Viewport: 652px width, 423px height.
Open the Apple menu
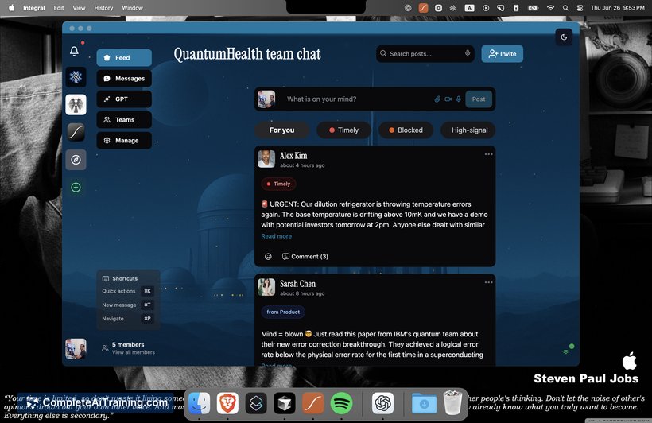pos(11,7)
